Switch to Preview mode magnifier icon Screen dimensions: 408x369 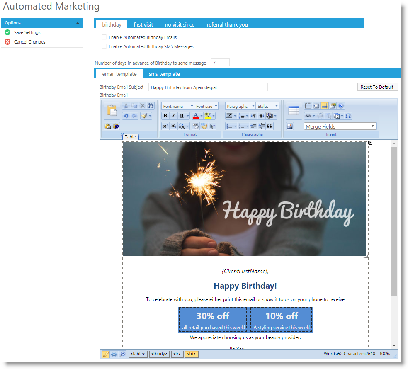[x=123, y=354]
